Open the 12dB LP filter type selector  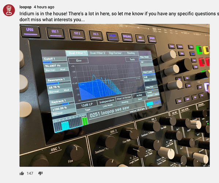[87, 104]
